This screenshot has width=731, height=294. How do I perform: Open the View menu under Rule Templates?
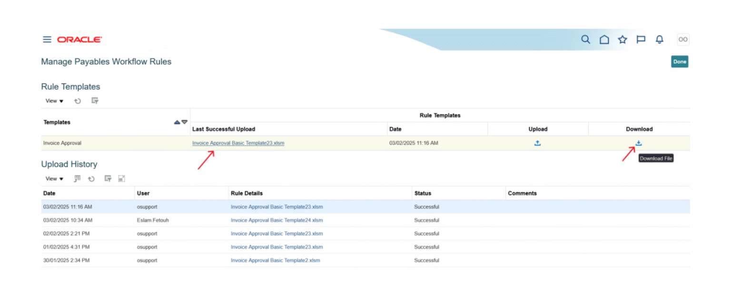[53, 101]
